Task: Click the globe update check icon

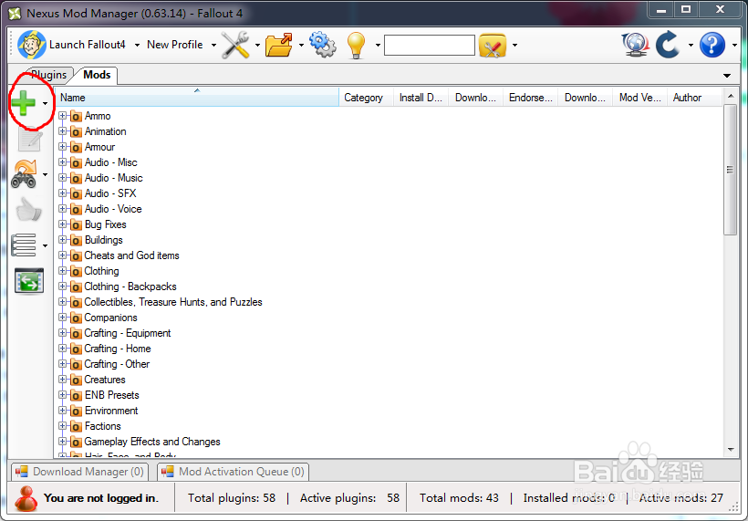Action: click(x=636, y=45)
